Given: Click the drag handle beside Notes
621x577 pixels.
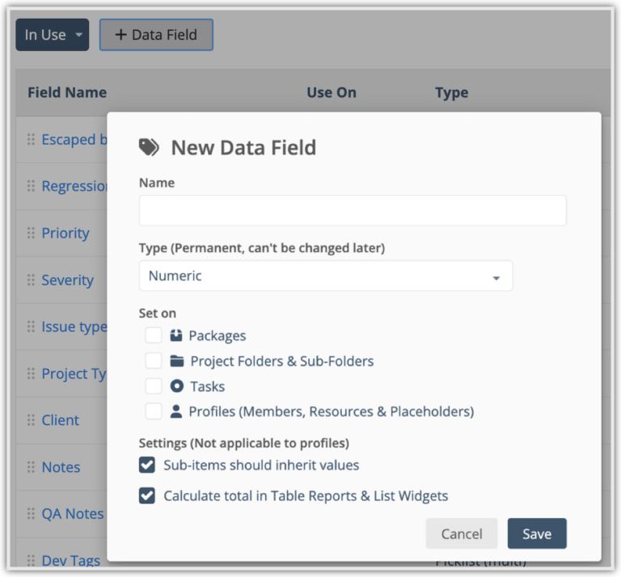Looking at the screenshot, I should [x=32, y=467].
